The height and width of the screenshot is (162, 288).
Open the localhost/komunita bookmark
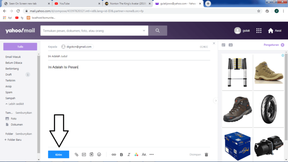[41, 18]
